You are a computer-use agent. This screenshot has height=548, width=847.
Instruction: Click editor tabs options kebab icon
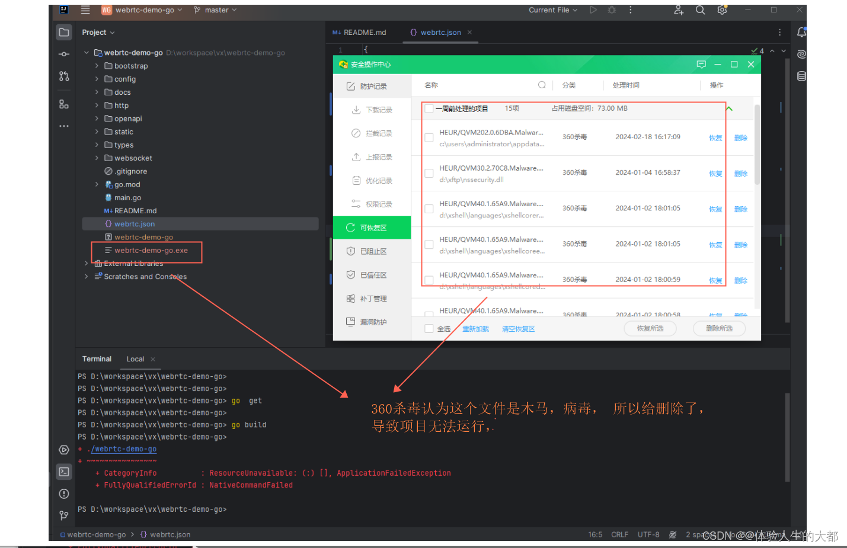(x=780, y=33)
